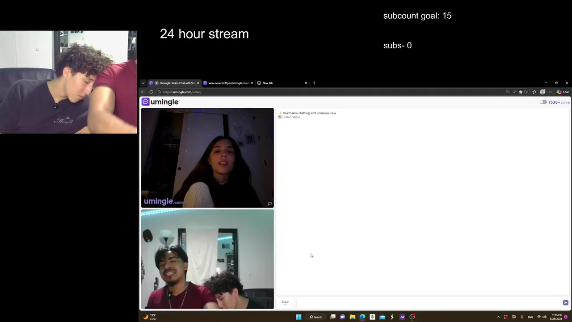Click the OBS-style recorder taskbar icon
Image resolution: width=572 pixels, height=322 pixels.
tap(412, 317)
